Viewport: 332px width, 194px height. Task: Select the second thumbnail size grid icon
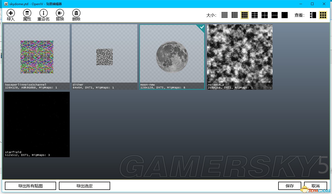tap(235, 15)
